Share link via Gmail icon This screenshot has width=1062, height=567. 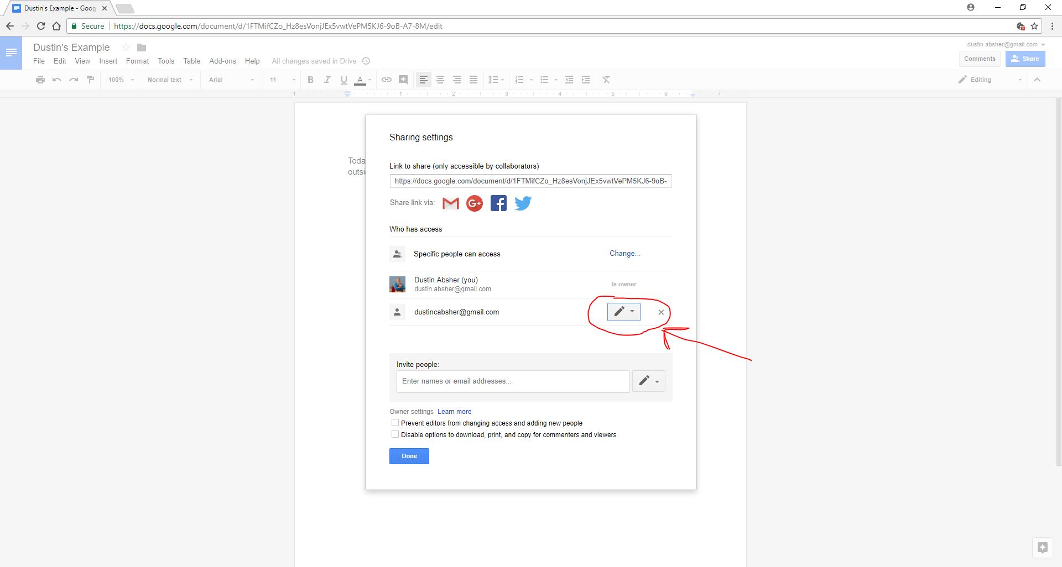pos(451,203)
